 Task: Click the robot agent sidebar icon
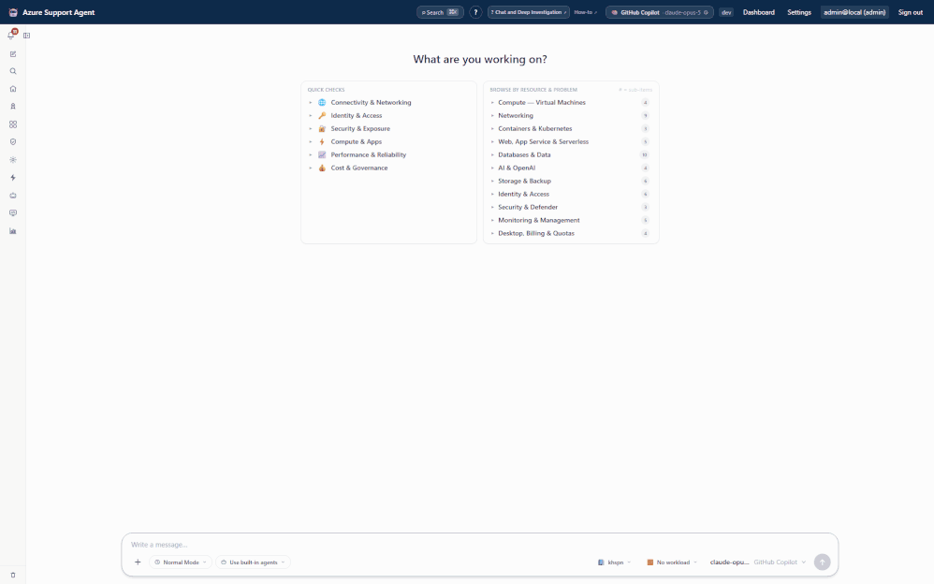[x=13, y=196]
